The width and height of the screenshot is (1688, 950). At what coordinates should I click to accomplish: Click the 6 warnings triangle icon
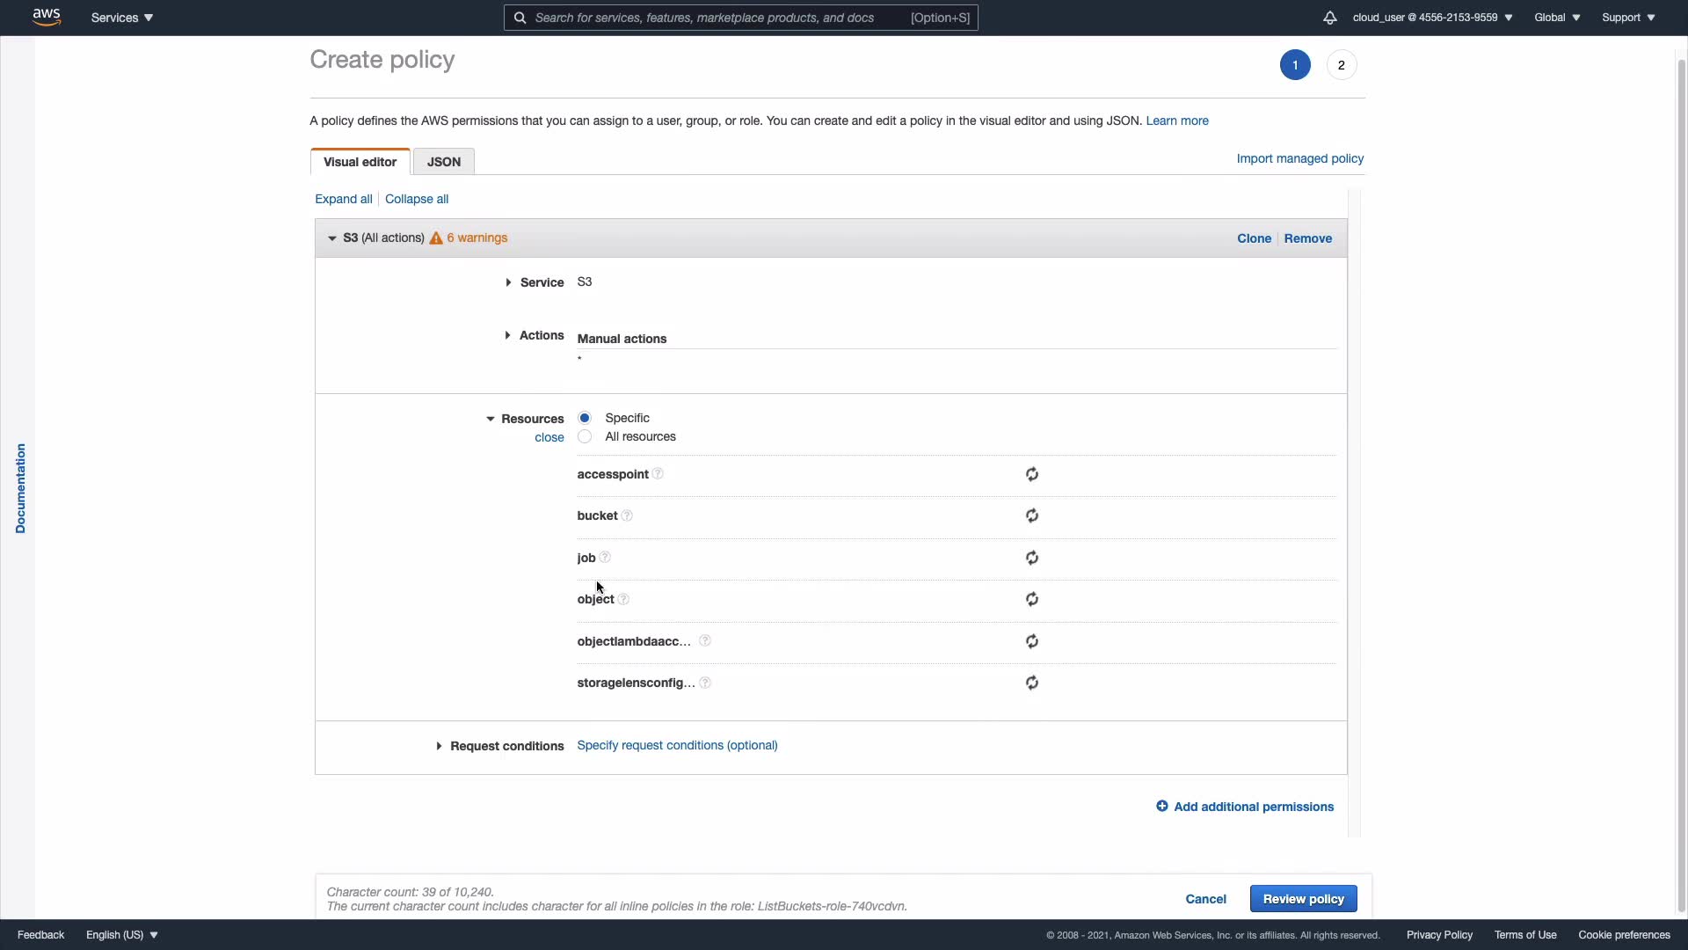tap(436, 238)
